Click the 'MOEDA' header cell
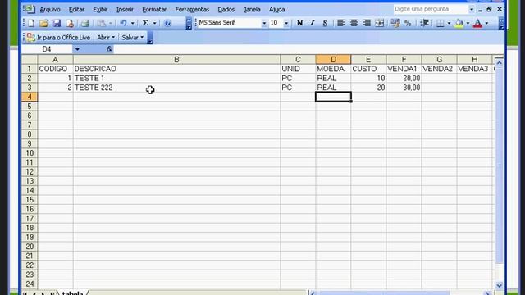 [x=333, y=69]
